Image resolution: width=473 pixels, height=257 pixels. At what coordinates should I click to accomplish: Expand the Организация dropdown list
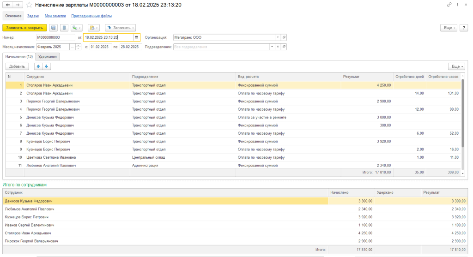point(278,37)
